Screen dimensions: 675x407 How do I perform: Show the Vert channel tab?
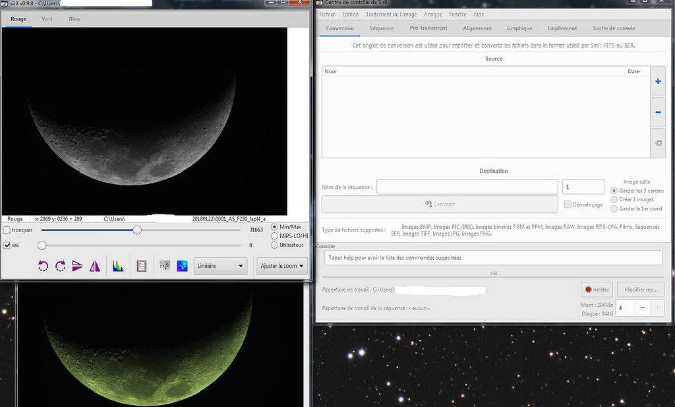click(x=47, y=19)
